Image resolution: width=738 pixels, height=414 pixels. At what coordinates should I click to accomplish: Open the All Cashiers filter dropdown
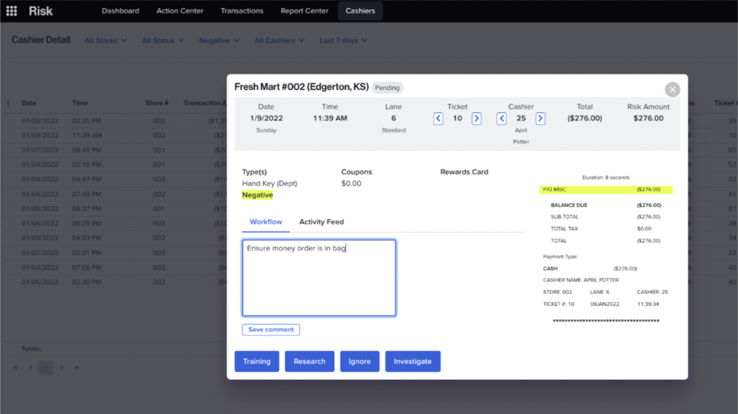pos(279,41)
